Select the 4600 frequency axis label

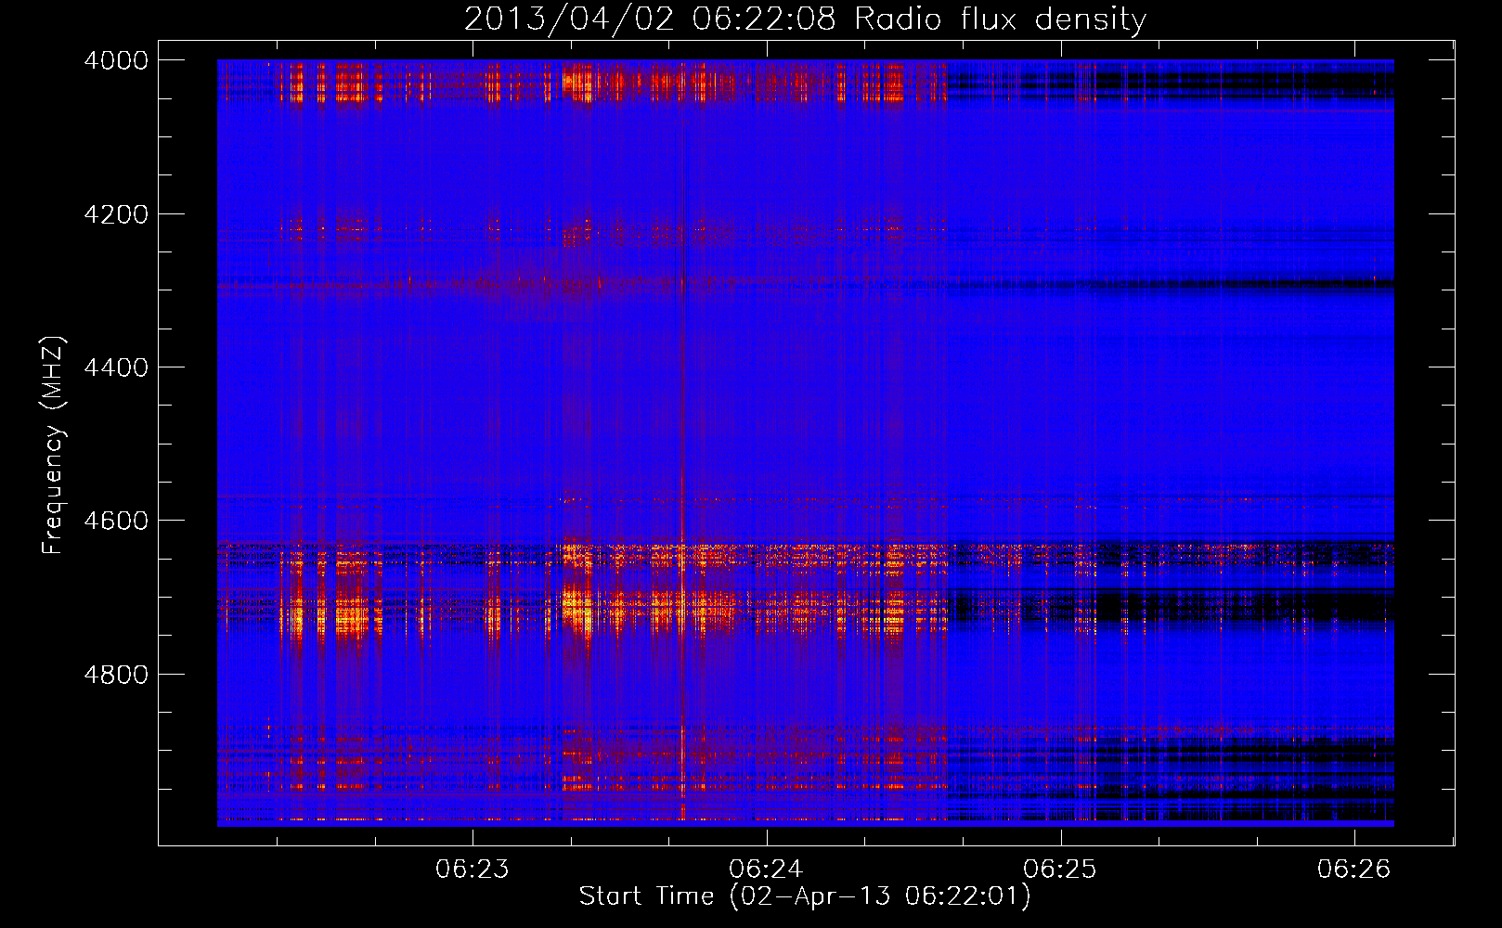[116, 521]
